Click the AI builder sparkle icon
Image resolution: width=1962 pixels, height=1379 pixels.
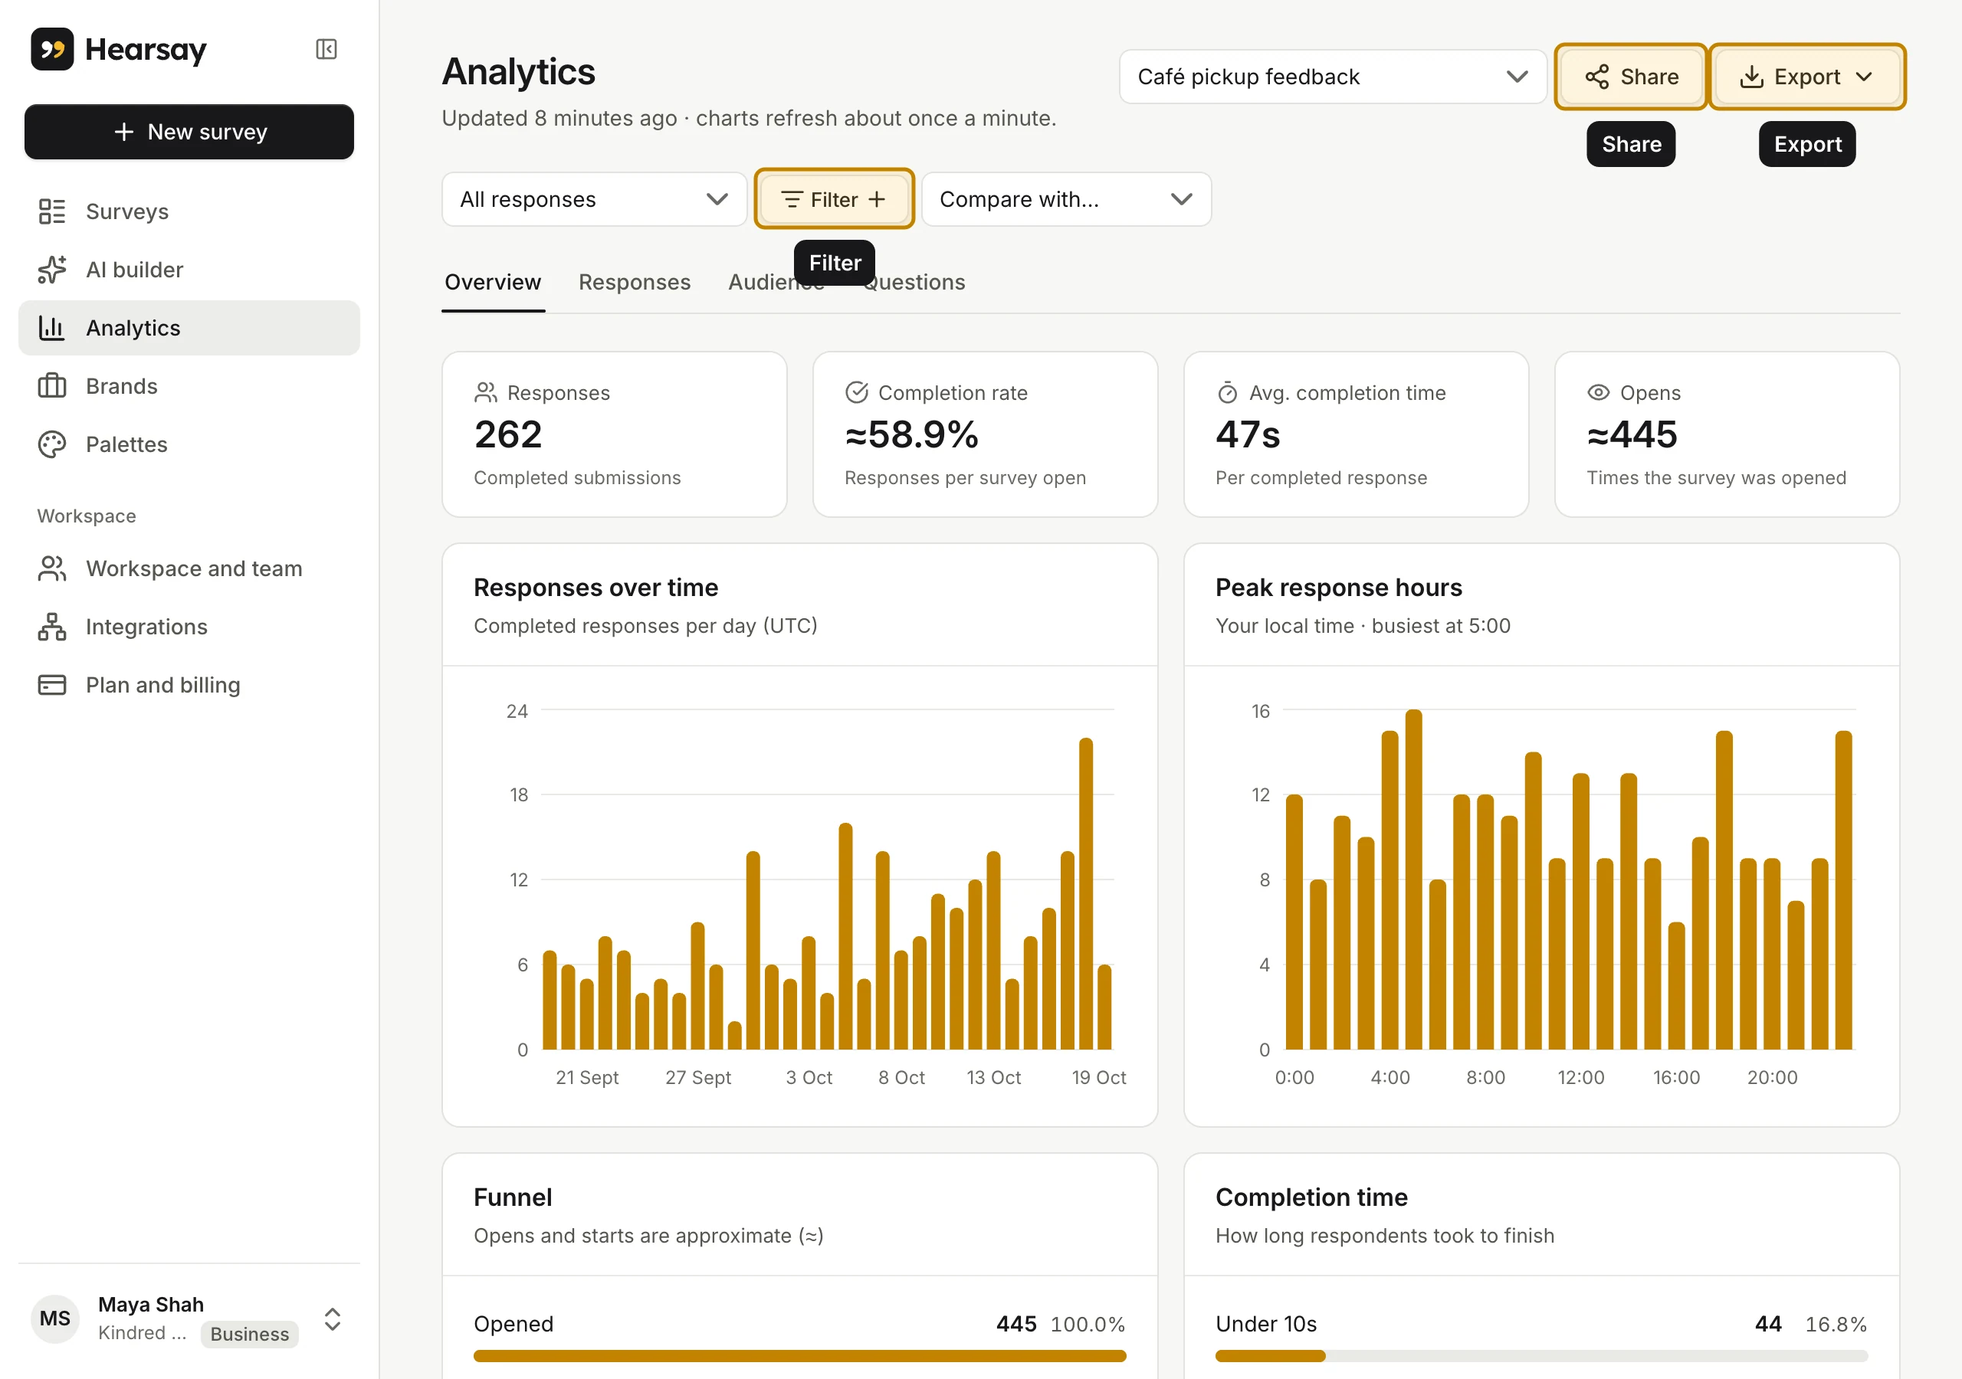point(52,269)
